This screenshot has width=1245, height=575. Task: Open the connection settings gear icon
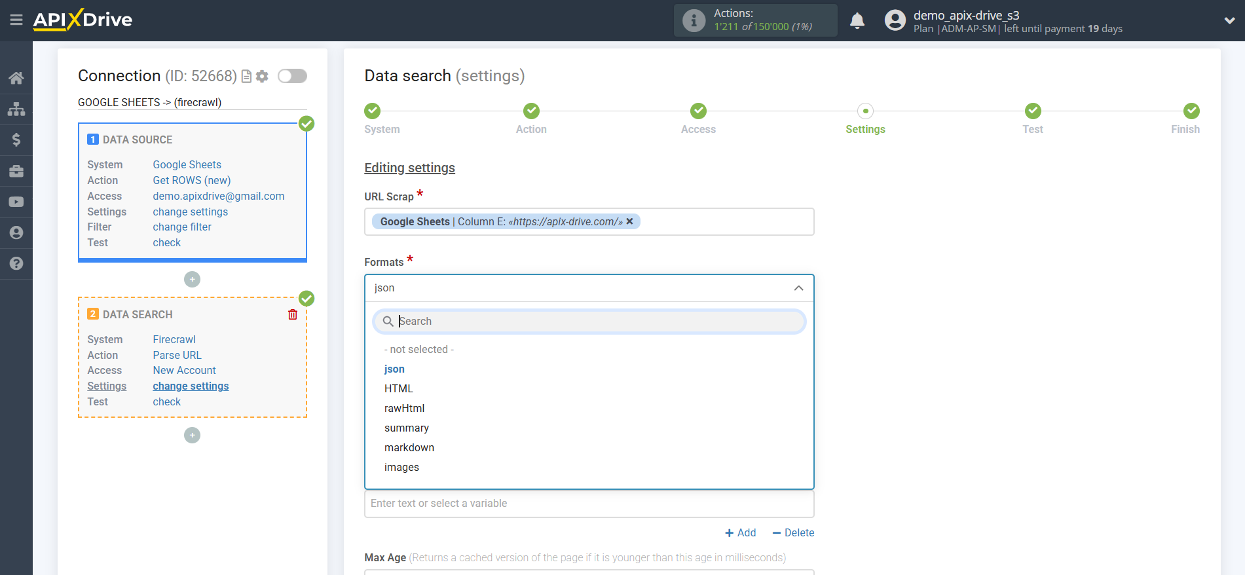click(x=262, y=77)
